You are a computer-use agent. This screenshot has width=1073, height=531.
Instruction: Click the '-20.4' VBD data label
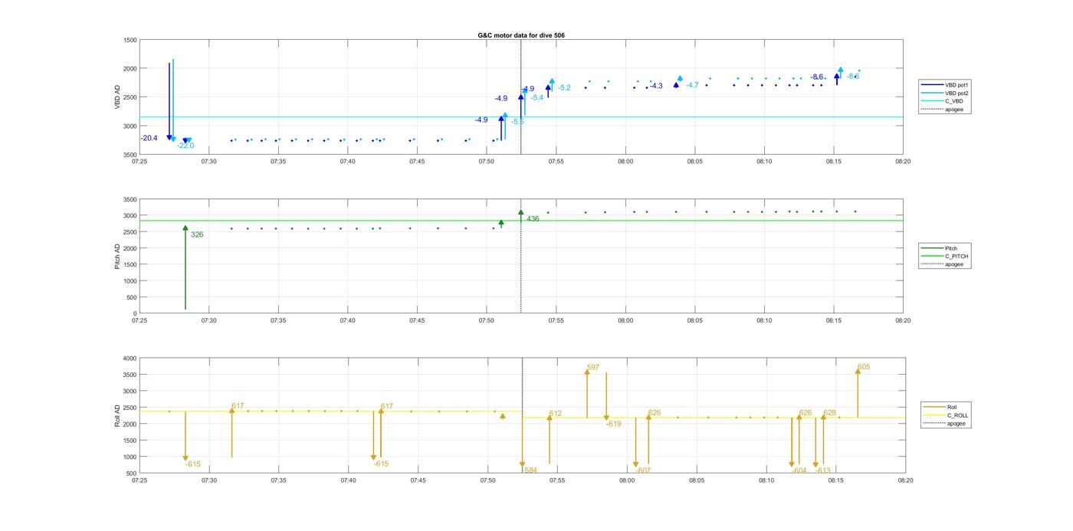click(149, 138)
